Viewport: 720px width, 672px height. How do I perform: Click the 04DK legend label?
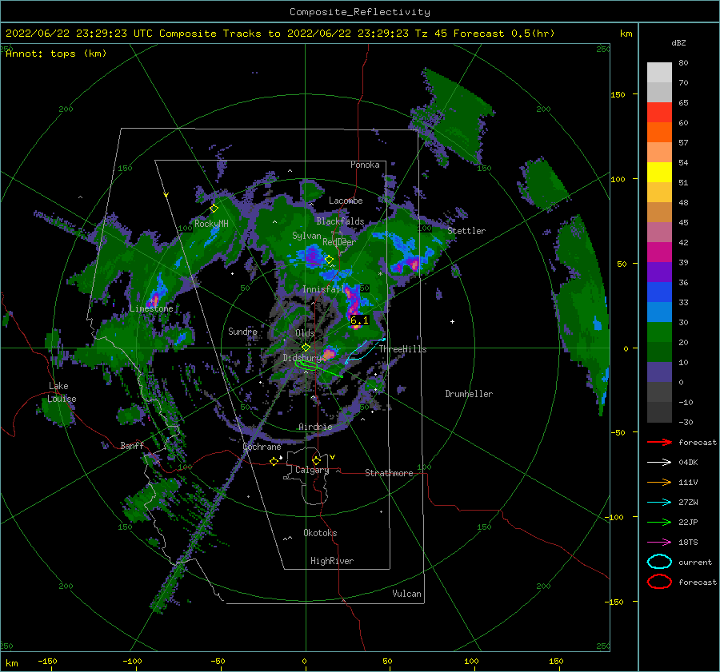pyautogui.click(x=688, y=463)
